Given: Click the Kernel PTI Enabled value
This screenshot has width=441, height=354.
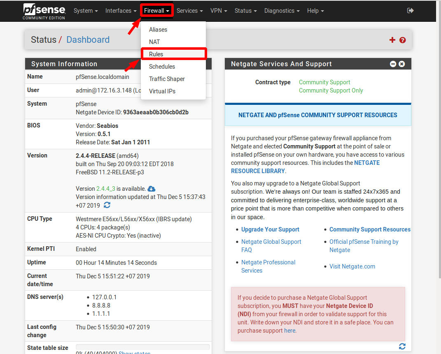Looking at the screenshot, I should pyautogui.click(x=86, y=249).
